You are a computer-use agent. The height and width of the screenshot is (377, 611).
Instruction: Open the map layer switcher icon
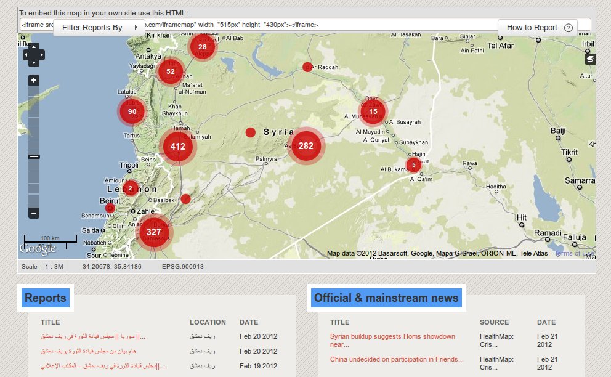point(590,59)
